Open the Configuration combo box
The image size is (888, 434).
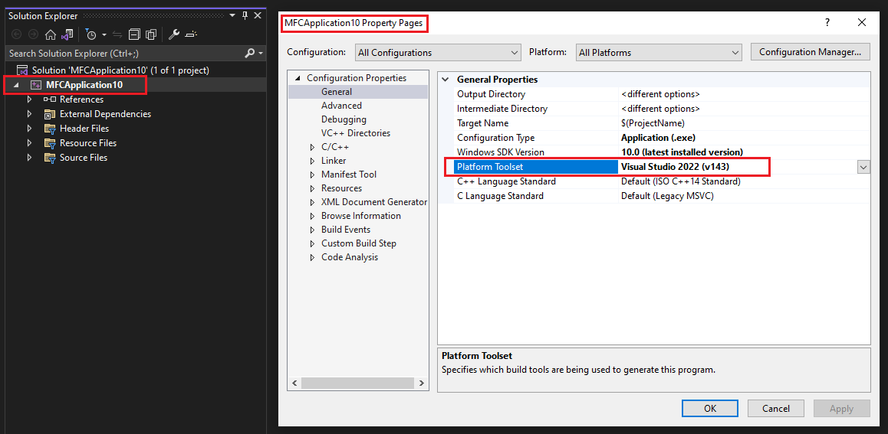tap(438, 53)
